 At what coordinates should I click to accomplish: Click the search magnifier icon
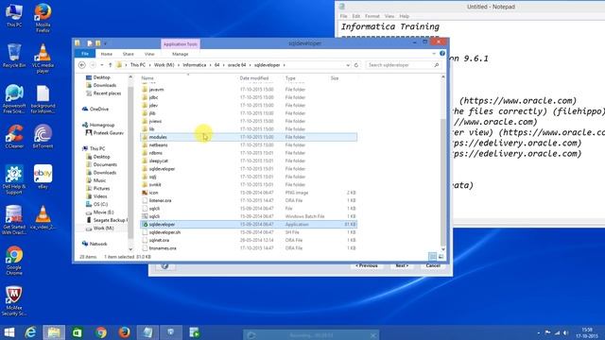437,65
